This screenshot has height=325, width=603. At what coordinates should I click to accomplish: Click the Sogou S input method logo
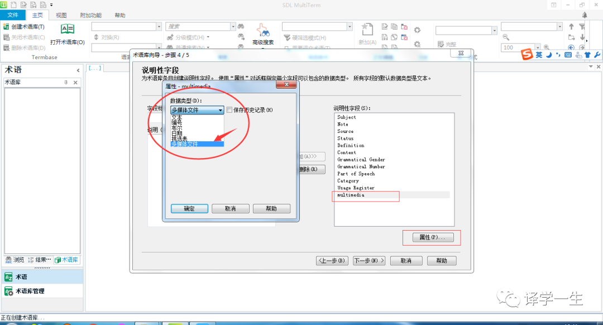pos(527,54)
